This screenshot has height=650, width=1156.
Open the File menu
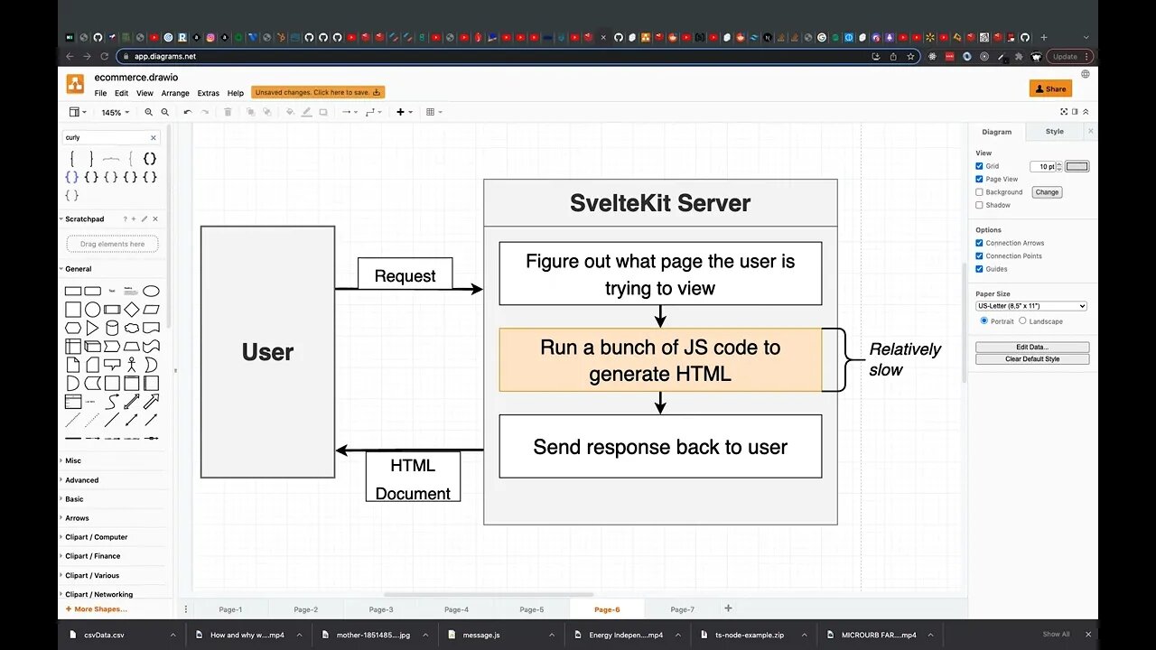point(100,93)
